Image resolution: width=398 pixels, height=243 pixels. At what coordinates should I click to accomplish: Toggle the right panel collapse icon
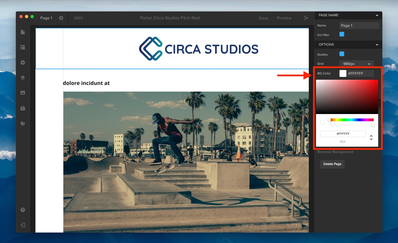[306, 18]
